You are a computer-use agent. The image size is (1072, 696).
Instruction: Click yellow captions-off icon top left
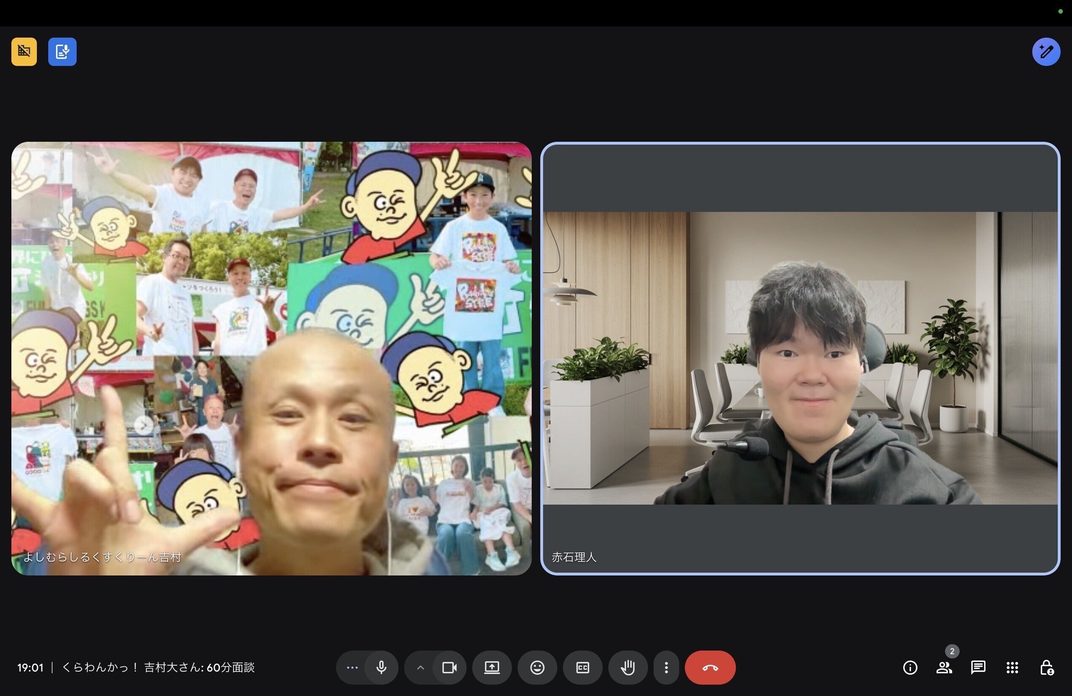click(24, 52)
